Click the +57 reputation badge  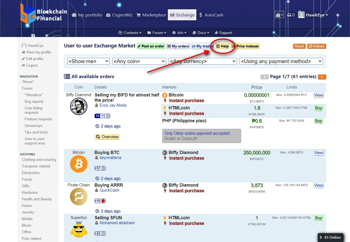(100, 168)
